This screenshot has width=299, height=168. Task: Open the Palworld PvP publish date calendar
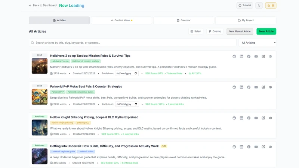tap(136, 104)
